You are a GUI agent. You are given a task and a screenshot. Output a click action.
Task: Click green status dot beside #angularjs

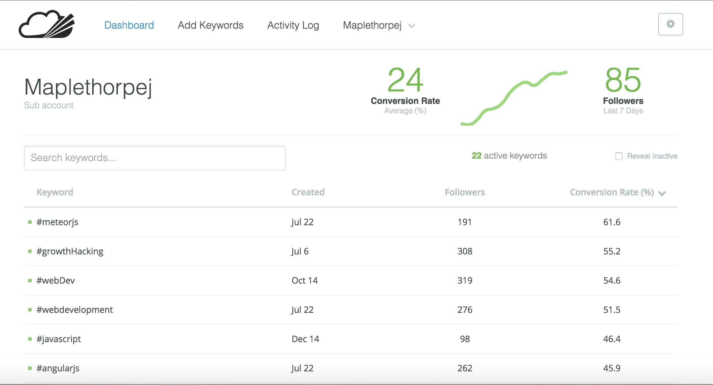click(x=30, y=368)
